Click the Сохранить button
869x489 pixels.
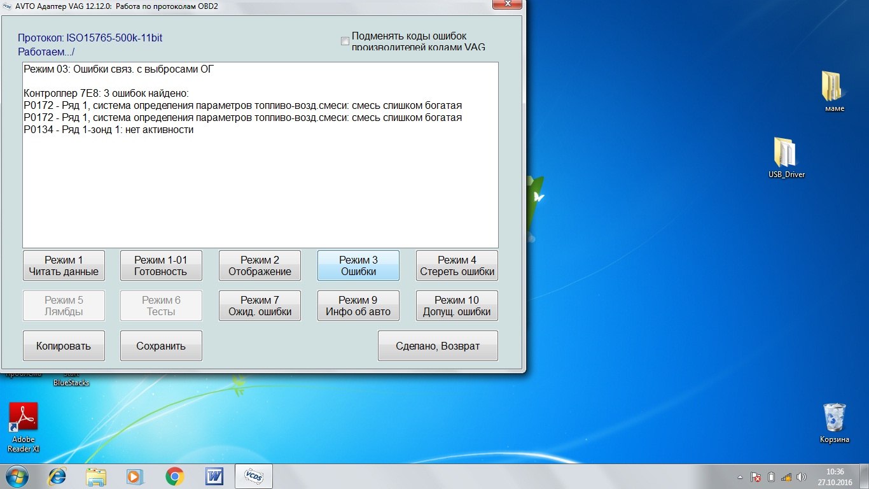coord(161,346)
